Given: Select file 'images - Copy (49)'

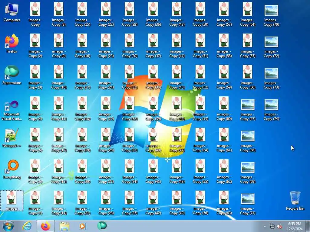Looking at the screenshot, I should [177, 203].
